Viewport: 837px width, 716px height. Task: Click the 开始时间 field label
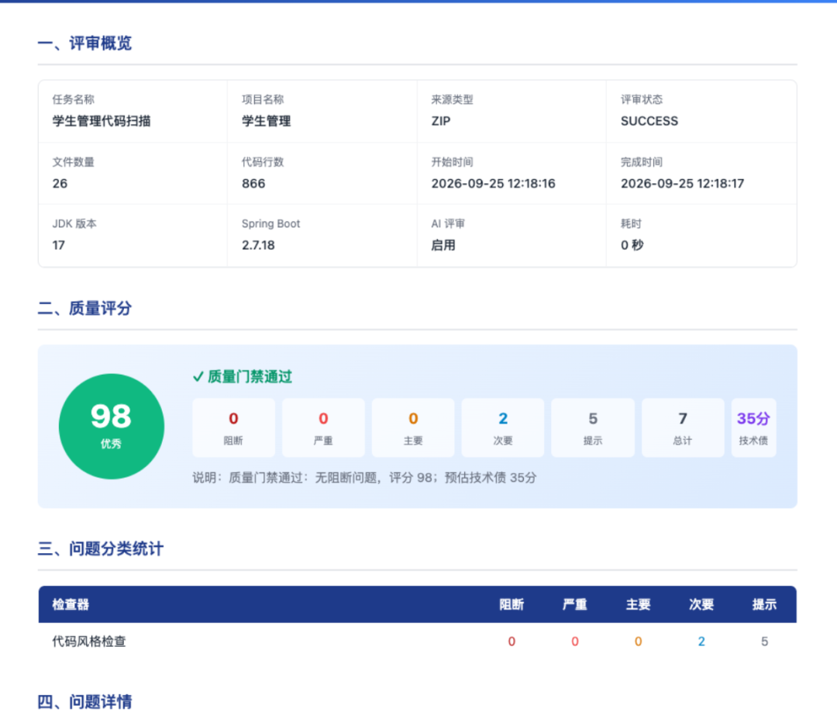coord(452,162)
